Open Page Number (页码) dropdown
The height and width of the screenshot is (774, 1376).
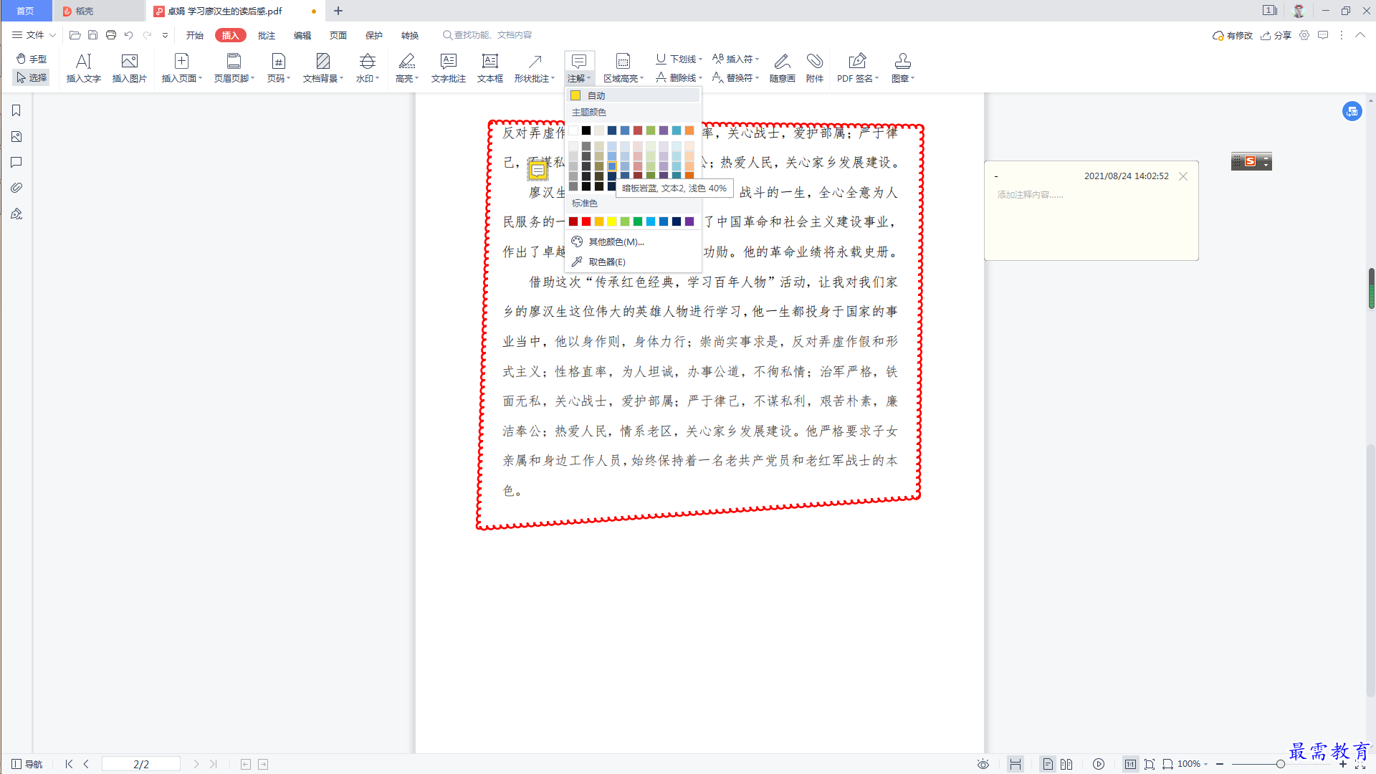point(279,68)
